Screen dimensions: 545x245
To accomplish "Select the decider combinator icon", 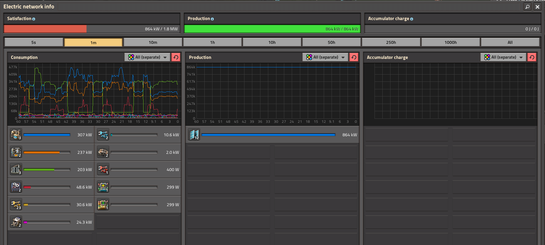I will tap(103, 205).
